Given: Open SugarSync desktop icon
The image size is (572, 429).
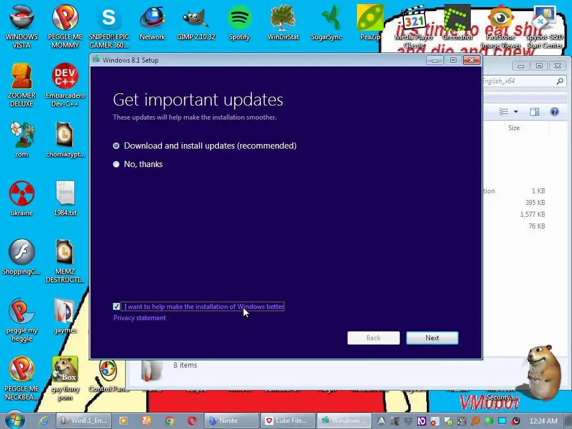Looking at the screenshot, I should (x=326, y=22).
